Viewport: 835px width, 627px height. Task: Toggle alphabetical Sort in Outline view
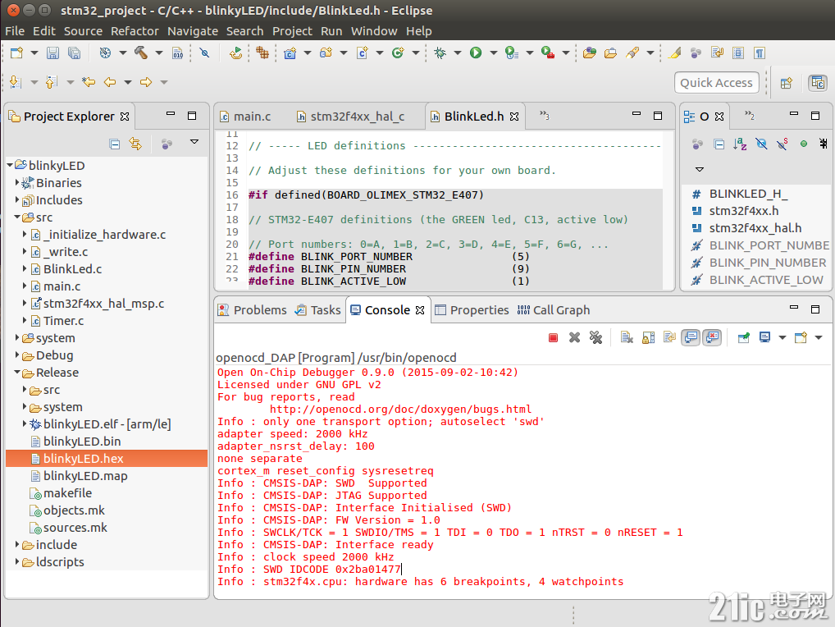pyautogui.click(x=740, y=144)
